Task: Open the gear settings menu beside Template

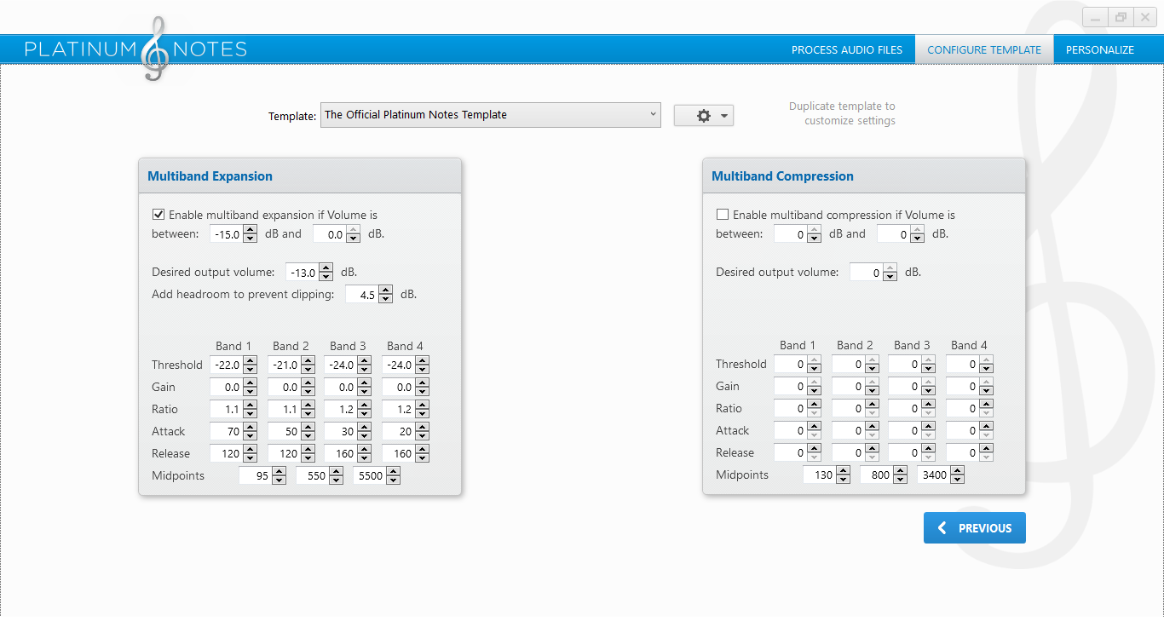Action: pyautogui.click(x=703, y=116)
